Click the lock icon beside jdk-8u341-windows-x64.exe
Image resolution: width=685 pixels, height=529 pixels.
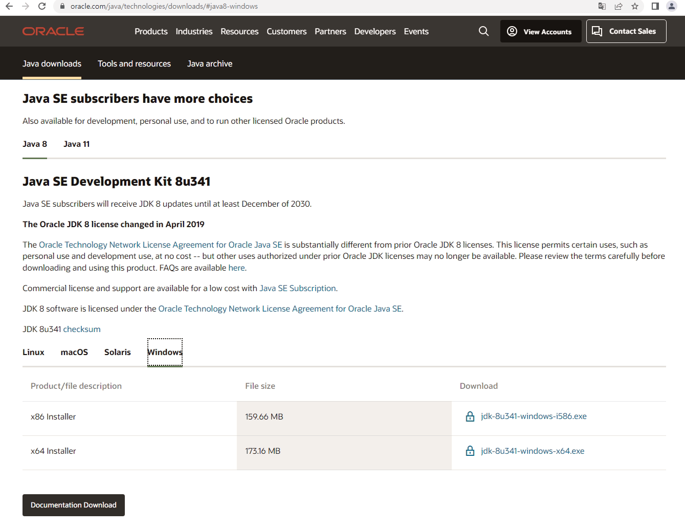(x=470, y=451)
